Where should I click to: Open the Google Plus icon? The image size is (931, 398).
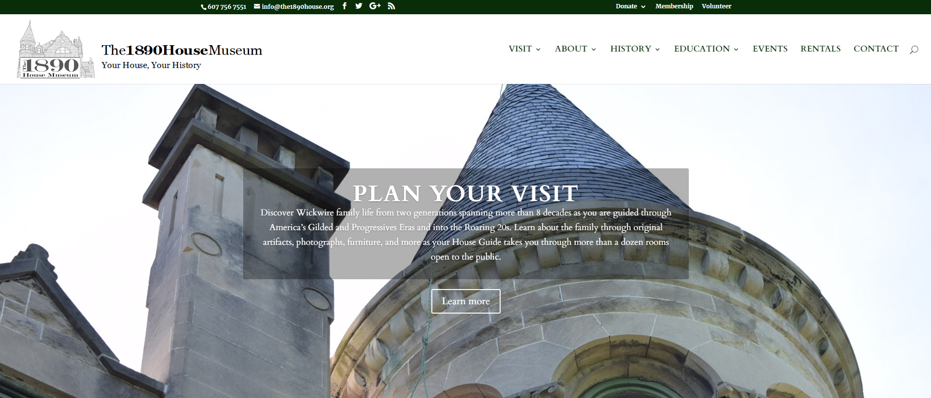coord(375,6)
